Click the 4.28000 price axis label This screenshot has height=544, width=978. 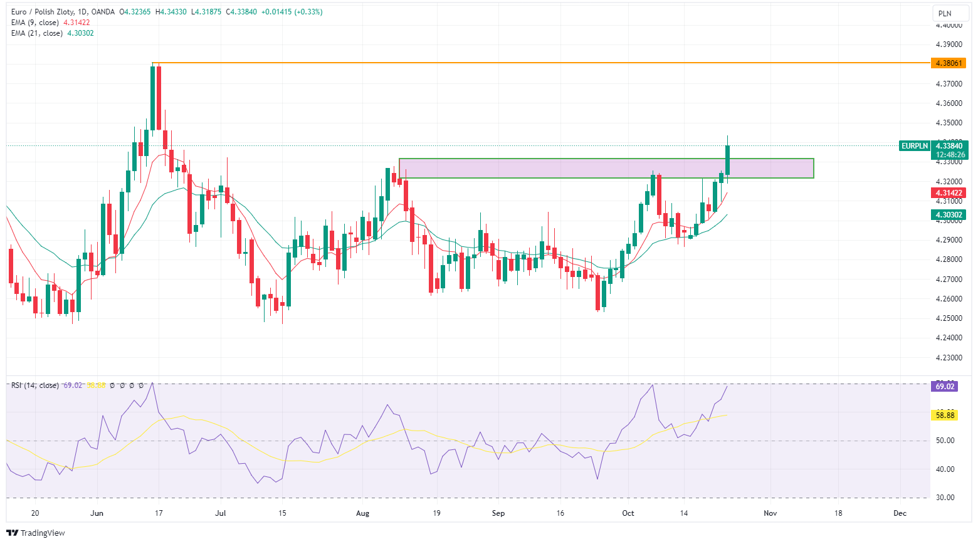tap(949, 259)
